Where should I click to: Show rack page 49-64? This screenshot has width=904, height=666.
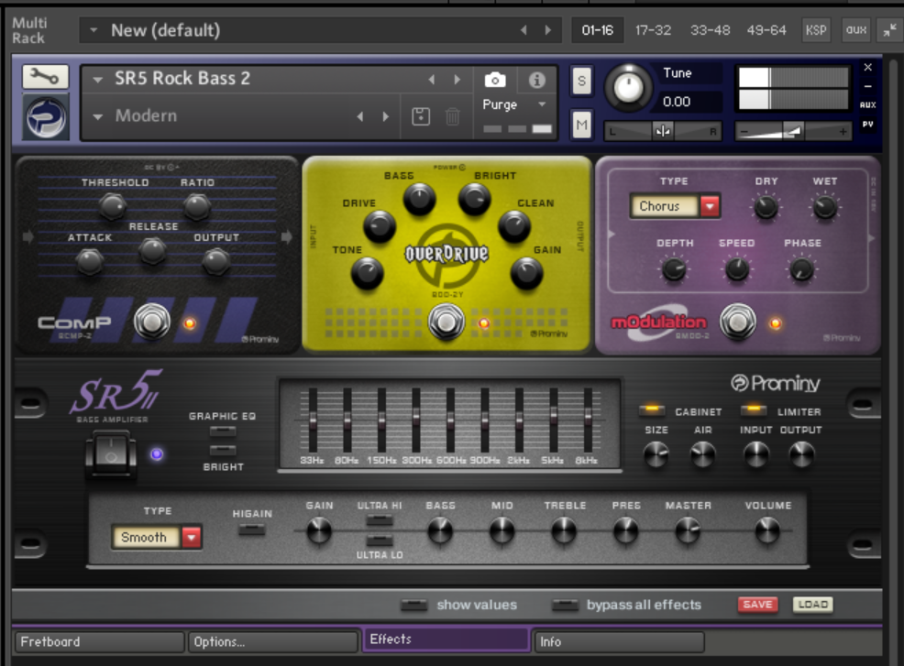(x=766, y=30)
